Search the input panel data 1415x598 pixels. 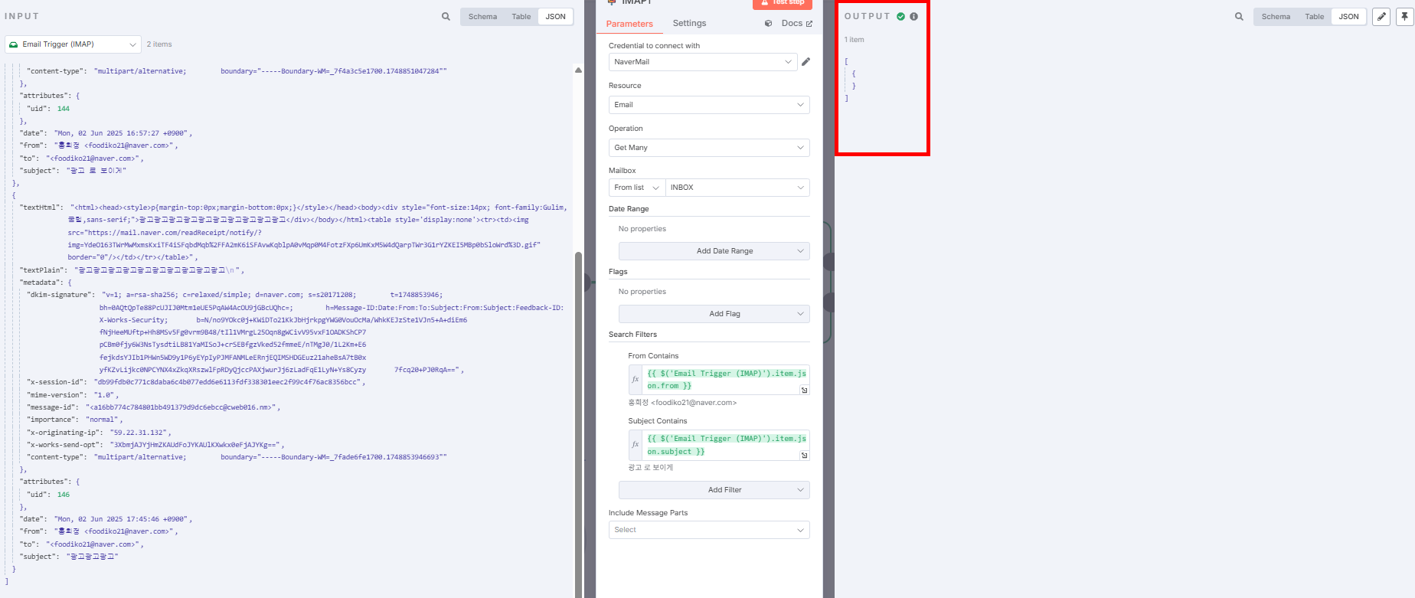pos(446,16)
